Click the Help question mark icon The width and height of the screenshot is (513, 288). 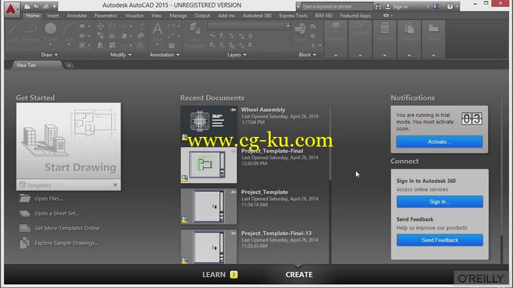(450, 6)
